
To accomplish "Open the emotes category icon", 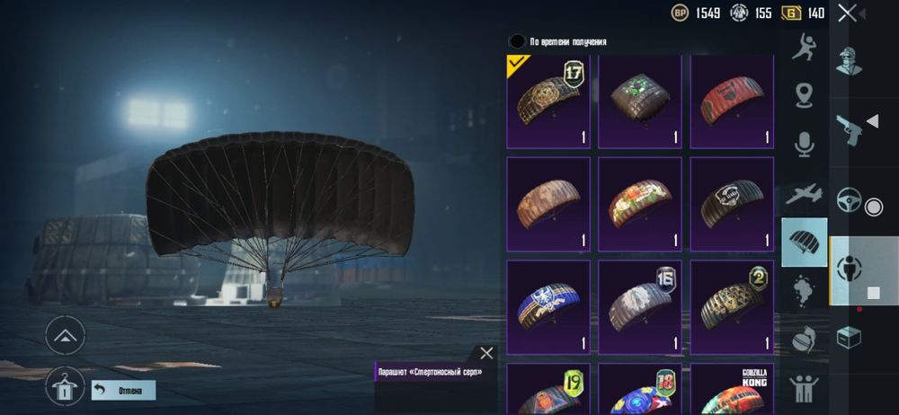I will tap(805, 47).
